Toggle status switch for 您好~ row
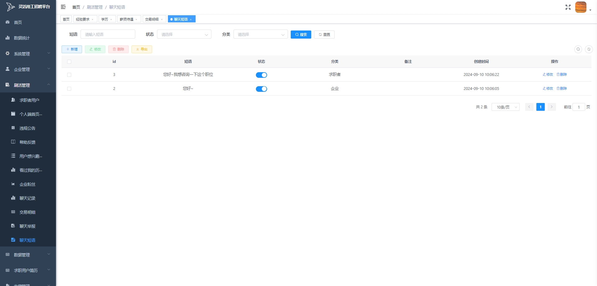Viewport: 597px width, 286px height. [261, 89]
